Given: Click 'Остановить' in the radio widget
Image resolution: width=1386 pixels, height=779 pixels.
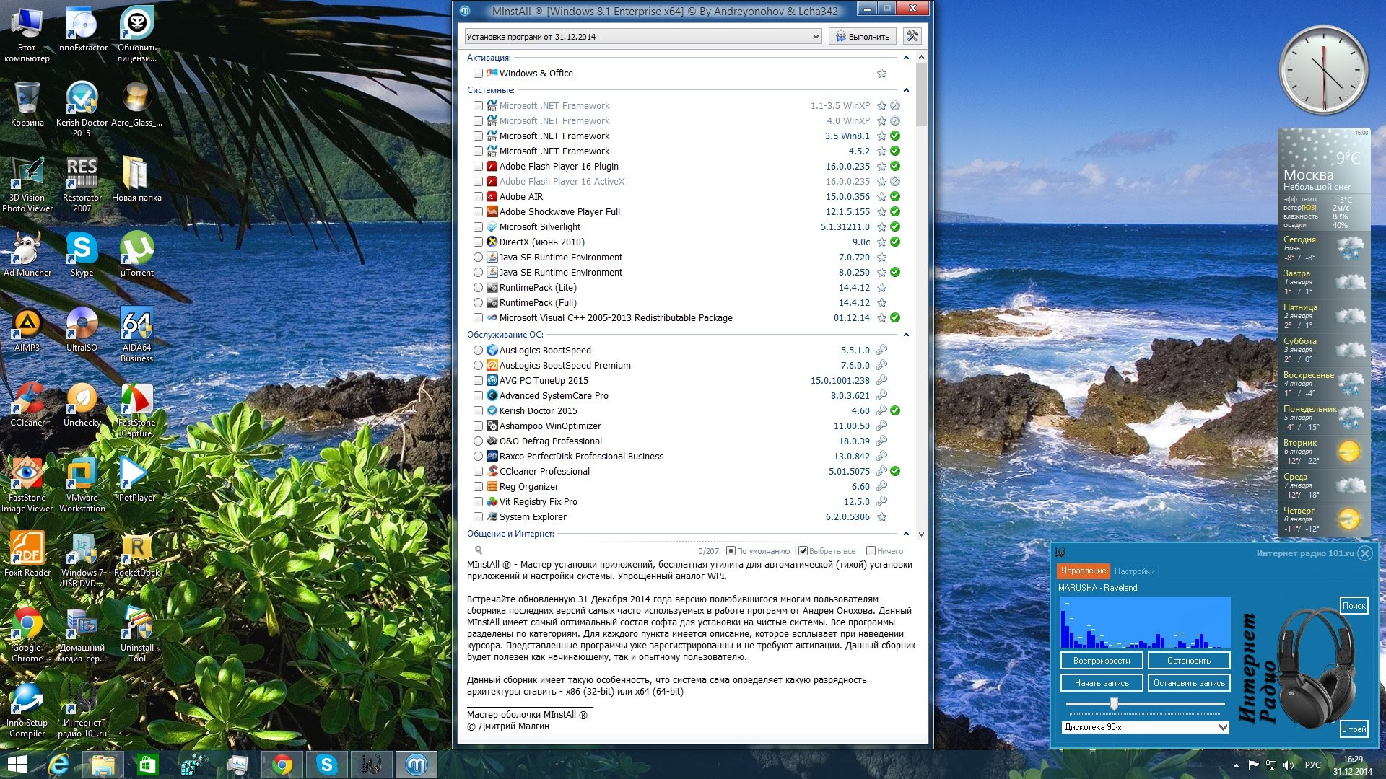Looking at the screenshot, I should tap(1189, 661).
